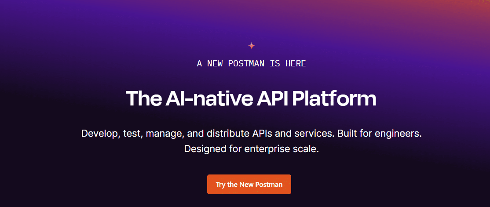490x207 pixels.
Task: Click the Try the New Postman button
Action: pyautogui.click(x=249, y=185)
